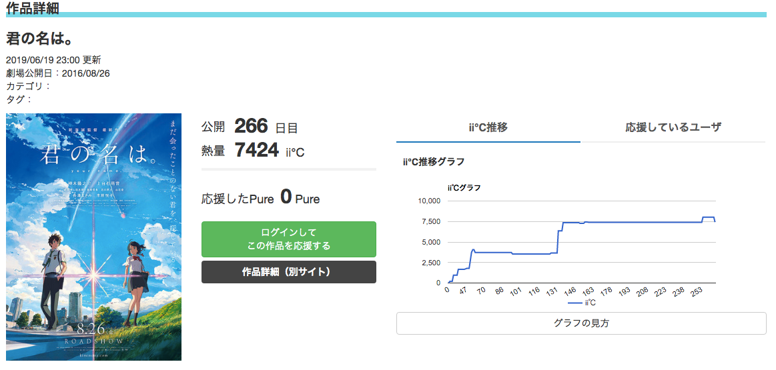The height and width of the screenshot is (370, 776).
Task: Click the 劇場公開日 2016/08/26 text
Action: [58, 73]
